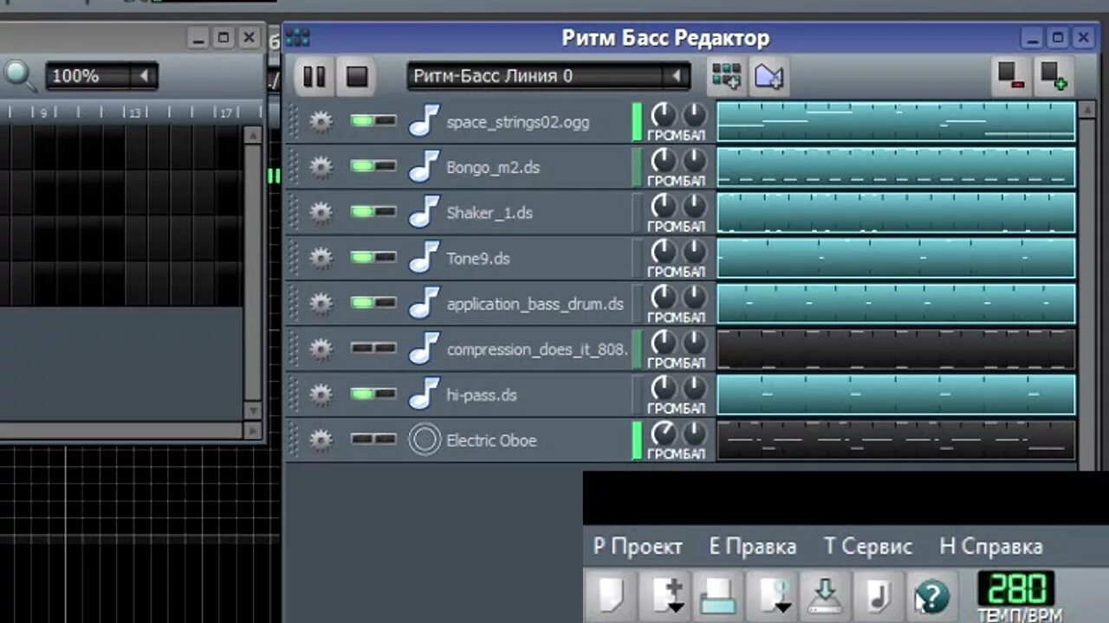The width and height of the screenshot is (1109, 623).
Task: Toggle mute LED on hi-pass.ds track
Action: tap(362, 393)
